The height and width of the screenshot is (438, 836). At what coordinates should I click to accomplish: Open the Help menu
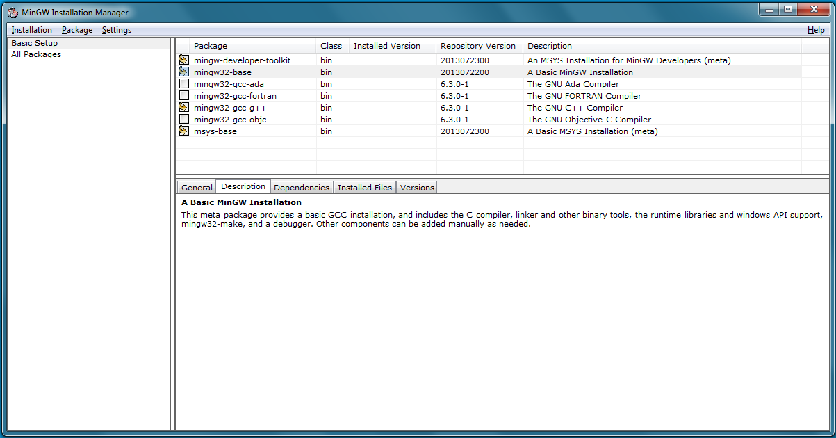pyautogui.click(x=816, y=30)
